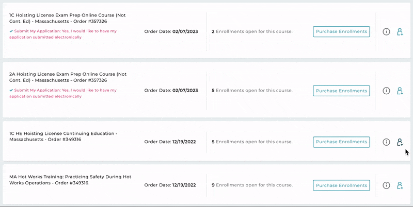Purchase Enrollments for 1C Hoisting Exam Prep course

341,31
